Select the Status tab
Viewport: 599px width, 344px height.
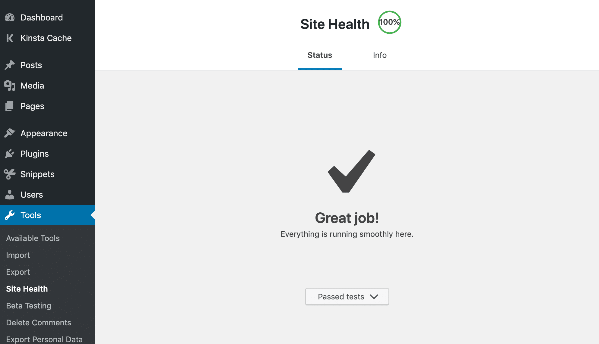pyautogui.click(x=320, y=55)
